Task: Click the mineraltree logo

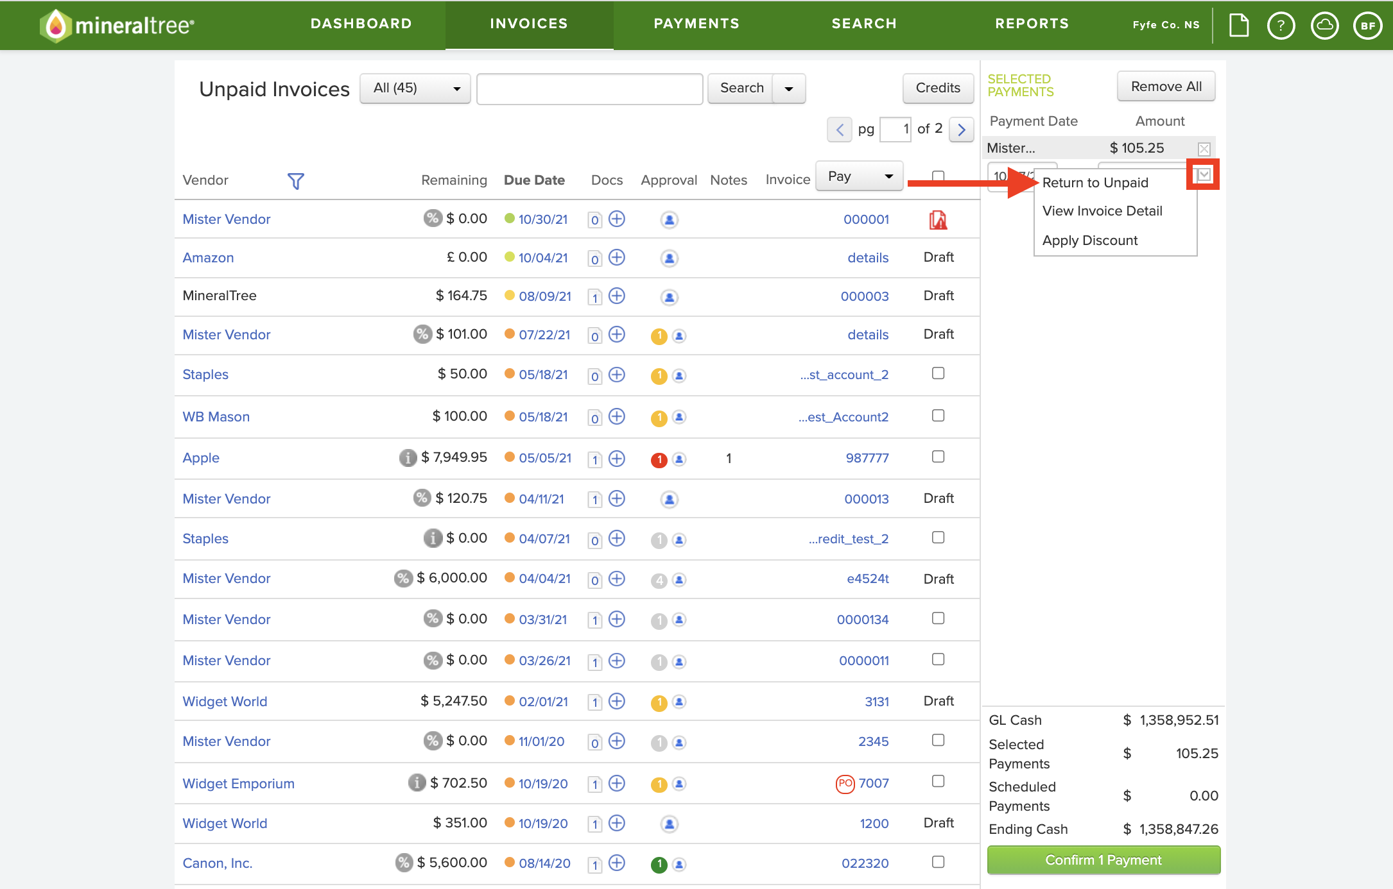Action: coord(117,26)
